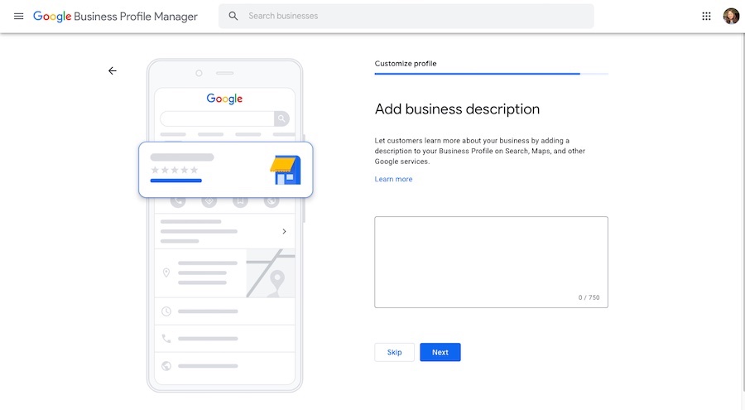The height and width of the screenshot is (410, 745).
Task: Open the main hamburger menu
Action: [18, 17]
